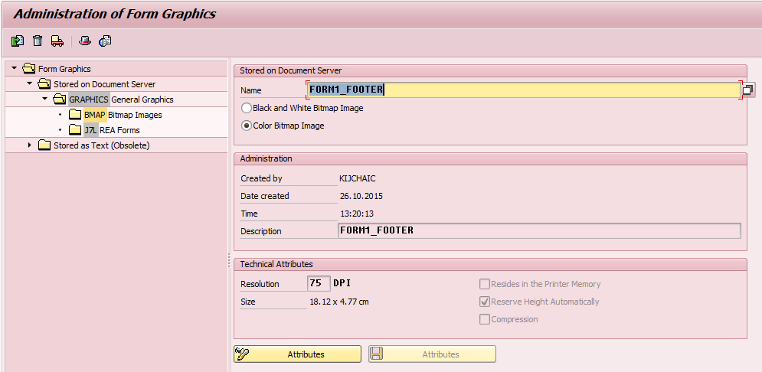Toggle Resides in the Printer Memory checkbox
This screenshot has width=762, height=372.
coord(485,284)
